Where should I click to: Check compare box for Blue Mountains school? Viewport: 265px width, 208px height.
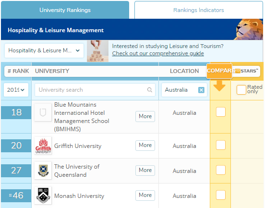pyautogui.click(x=221, y=112)
